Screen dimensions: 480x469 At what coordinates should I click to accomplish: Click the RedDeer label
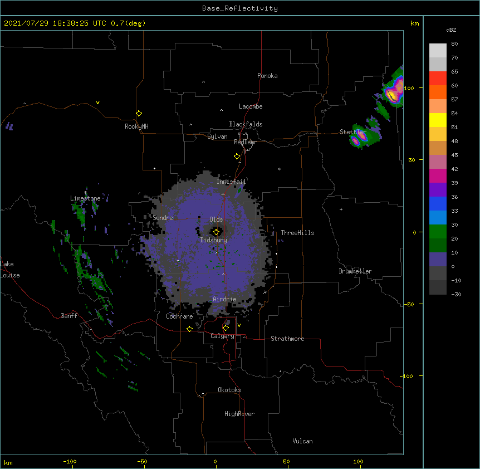[x=245, y=142]
